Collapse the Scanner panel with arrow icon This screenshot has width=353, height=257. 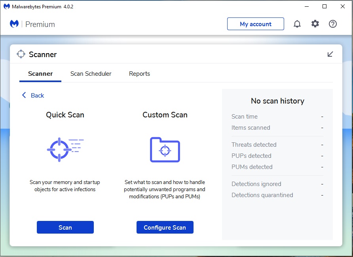coord(330,54)
